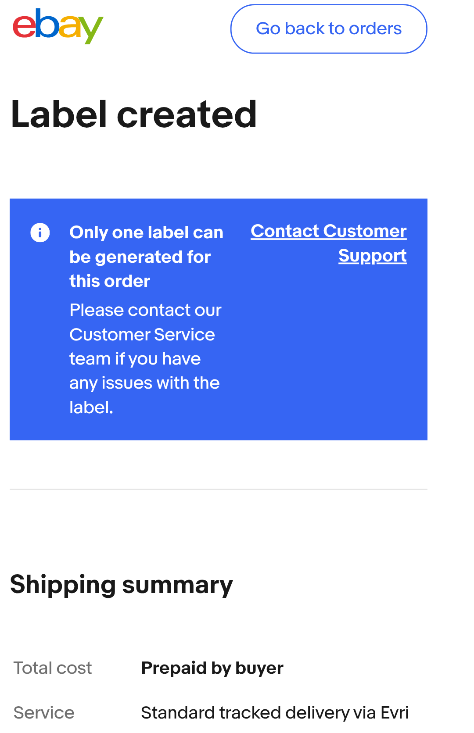Screen dimensions: 474x733
Task: Click the word Support in the link
Action: point(373,256)
